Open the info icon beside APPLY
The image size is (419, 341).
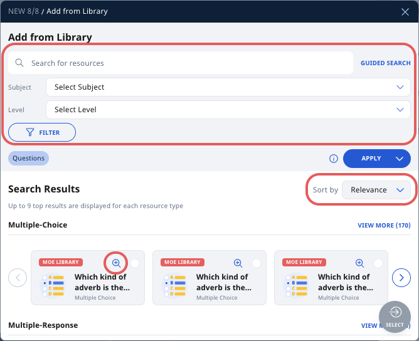[333, 159]
